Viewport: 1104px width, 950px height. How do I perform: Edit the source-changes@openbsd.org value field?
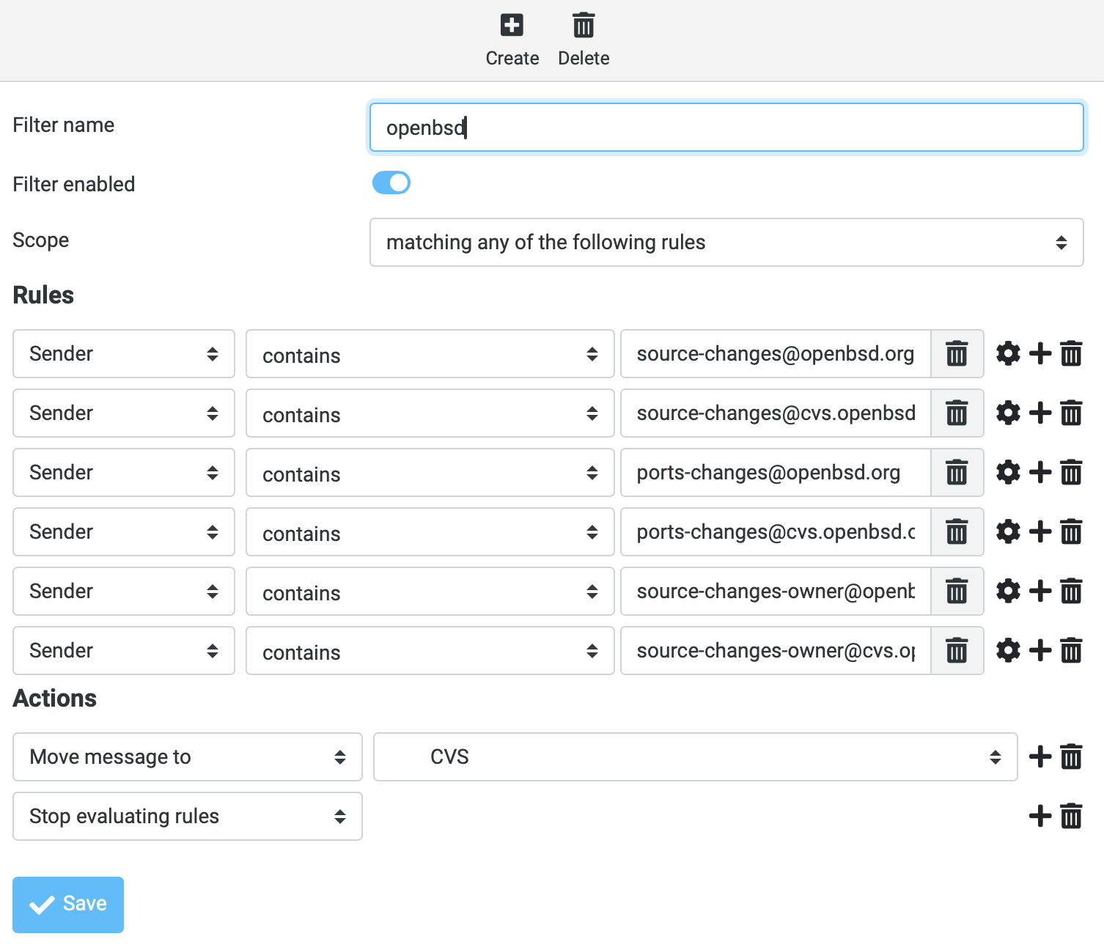776,353
